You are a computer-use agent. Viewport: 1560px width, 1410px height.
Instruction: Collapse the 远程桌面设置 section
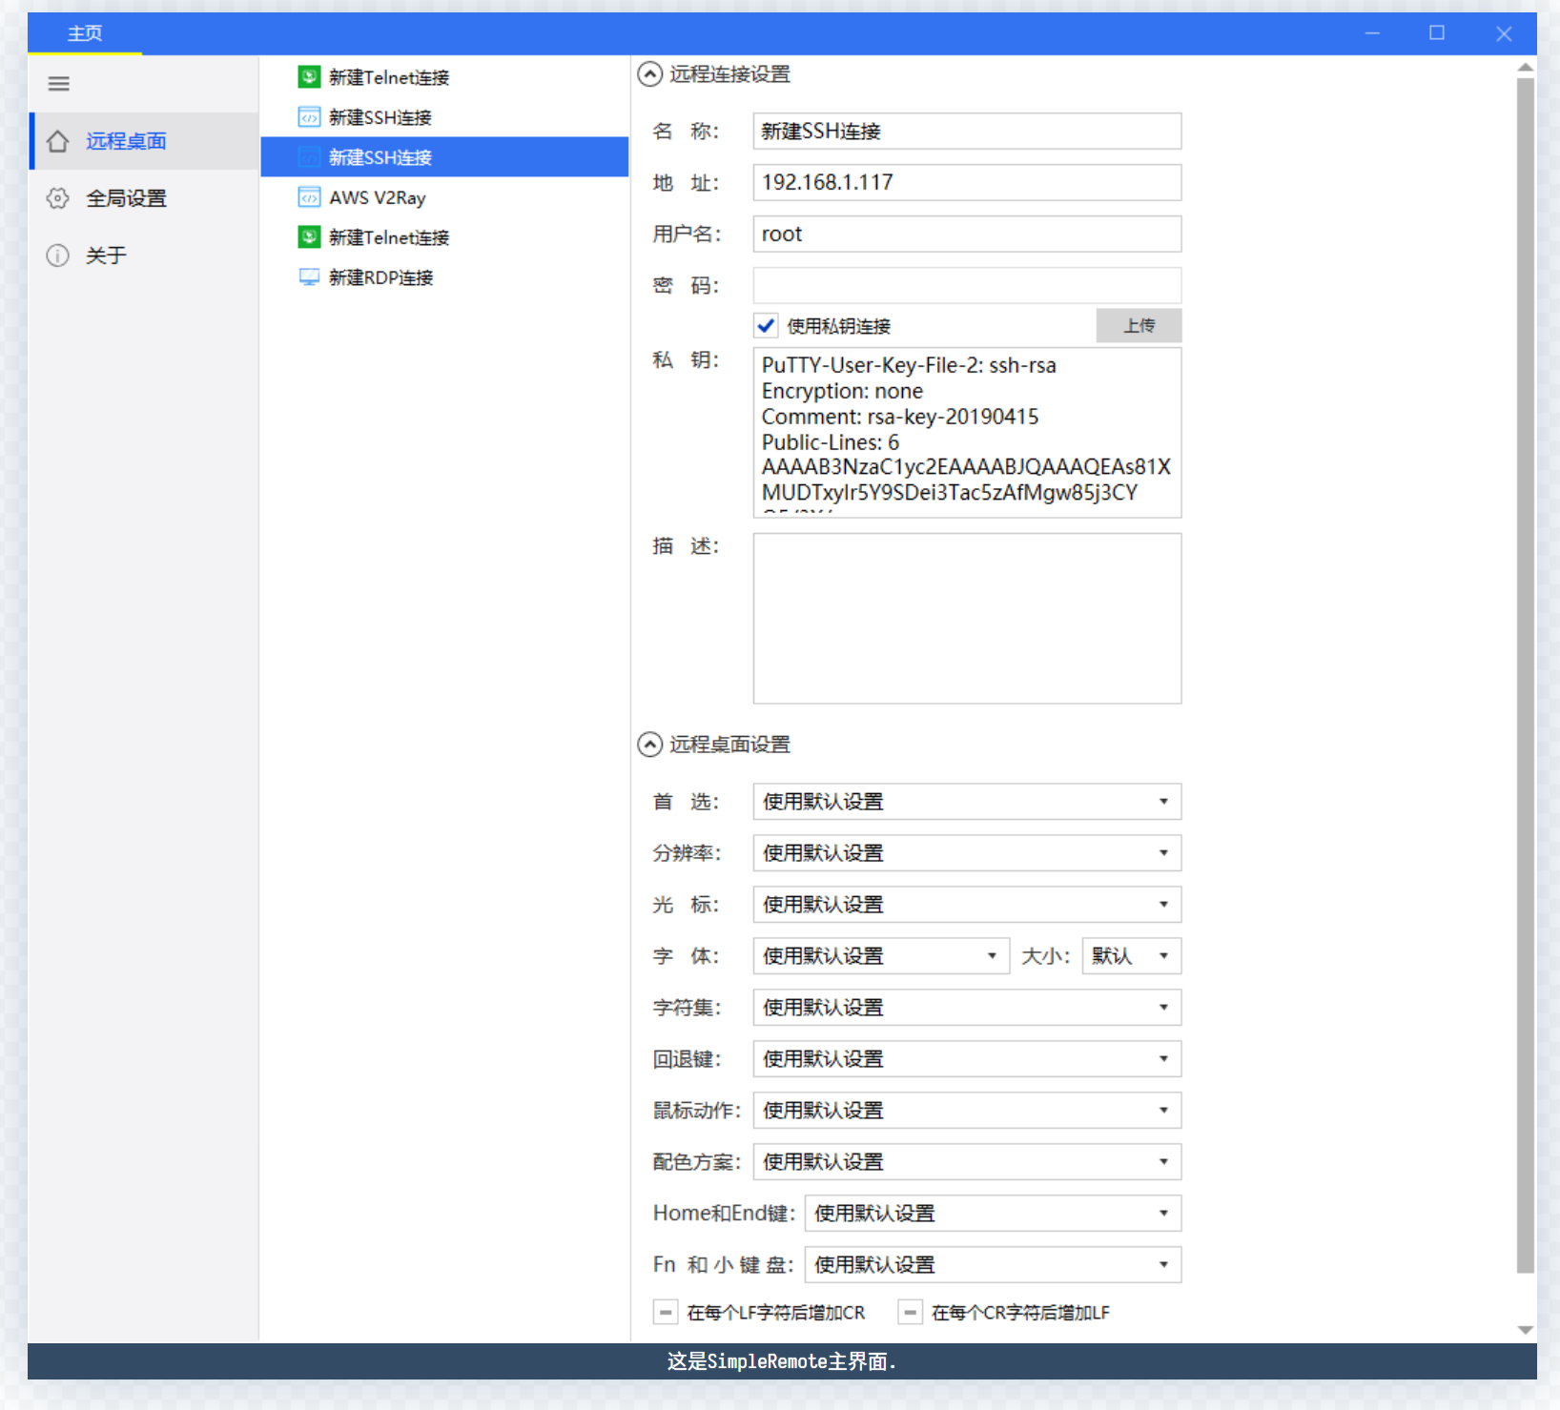650,745
